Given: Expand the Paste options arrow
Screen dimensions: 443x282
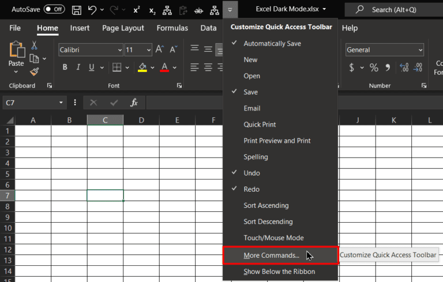Looking at the screenshot, I should pyautogui.click(x=16, y=72).
